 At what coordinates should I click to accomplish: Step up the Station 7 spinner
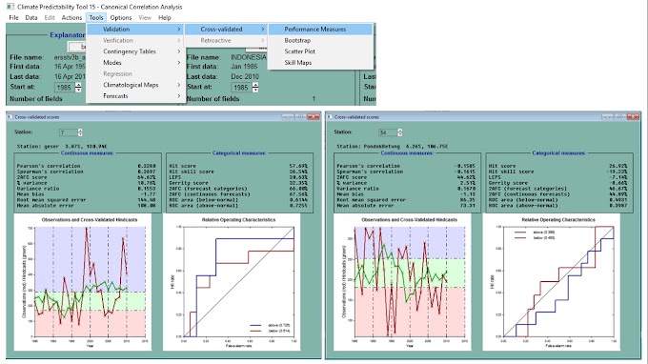pyautogui.click(x=80, y=131)
